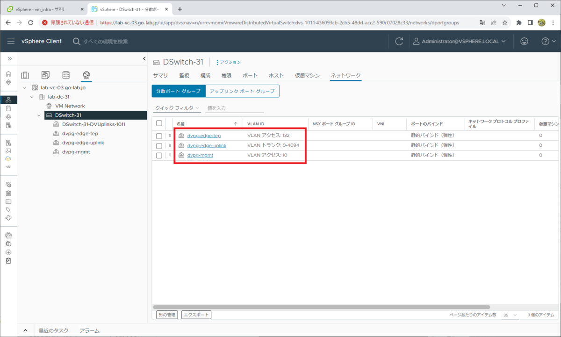Open Global Inventory Lists rail icon

tap(8, 125)
